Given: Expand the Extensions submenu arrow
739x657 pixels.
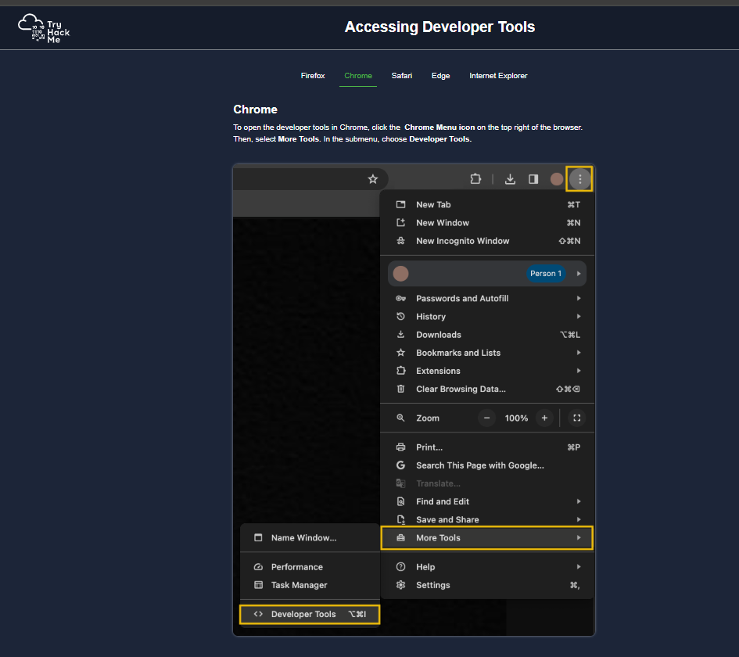Looking at the screenshot, I should [579, 371].
